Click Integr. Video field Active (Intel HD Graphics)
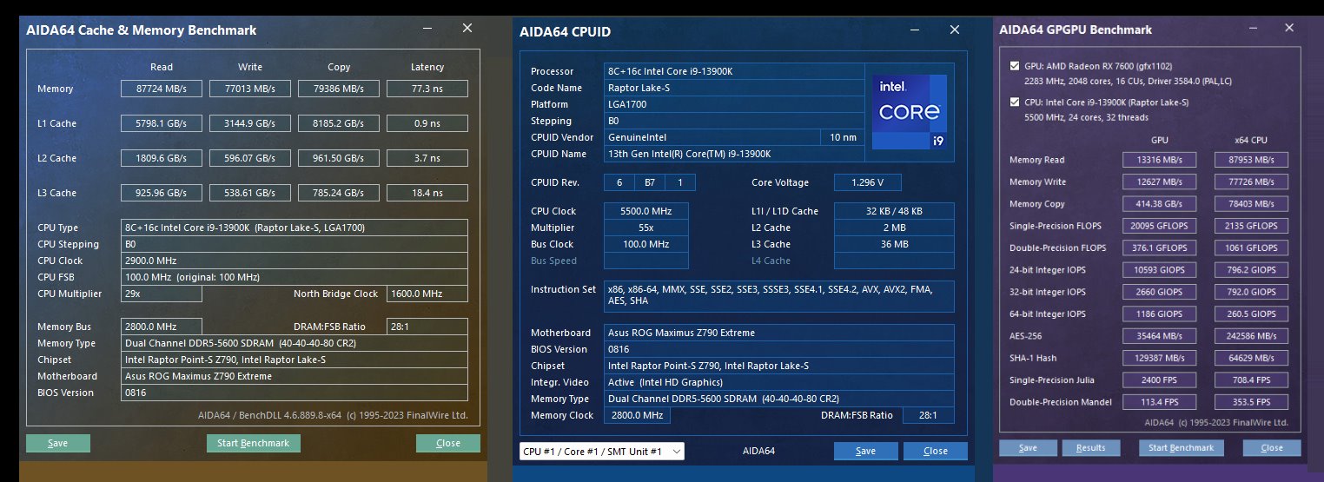The width and height of the screenshot is (1324, 482). 780,382
